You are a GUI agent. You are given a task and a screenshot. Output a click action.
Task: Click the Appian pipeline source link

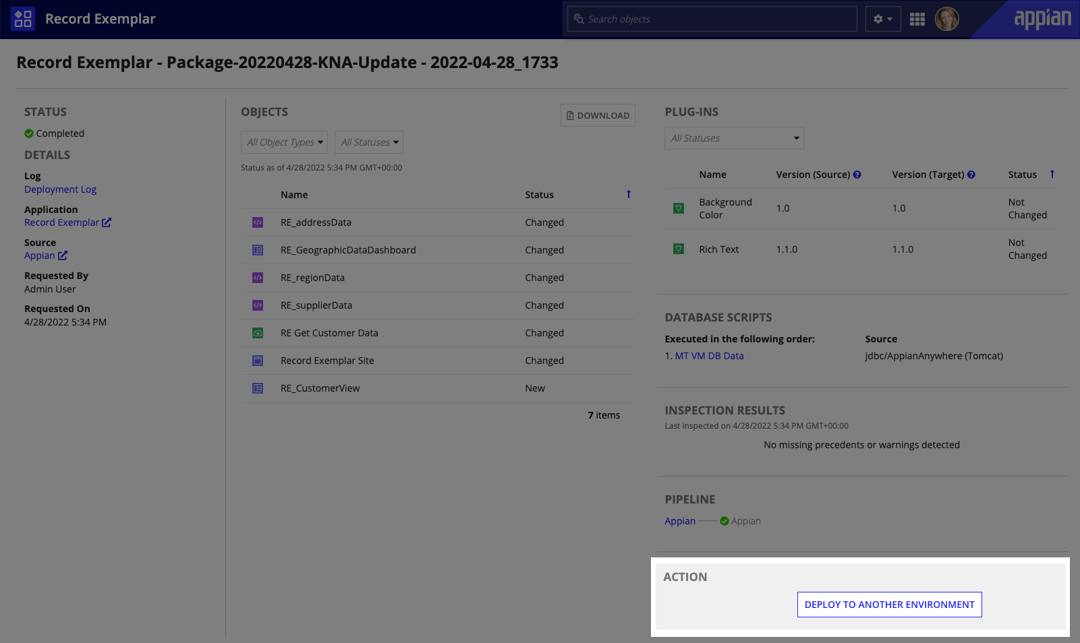680,521
